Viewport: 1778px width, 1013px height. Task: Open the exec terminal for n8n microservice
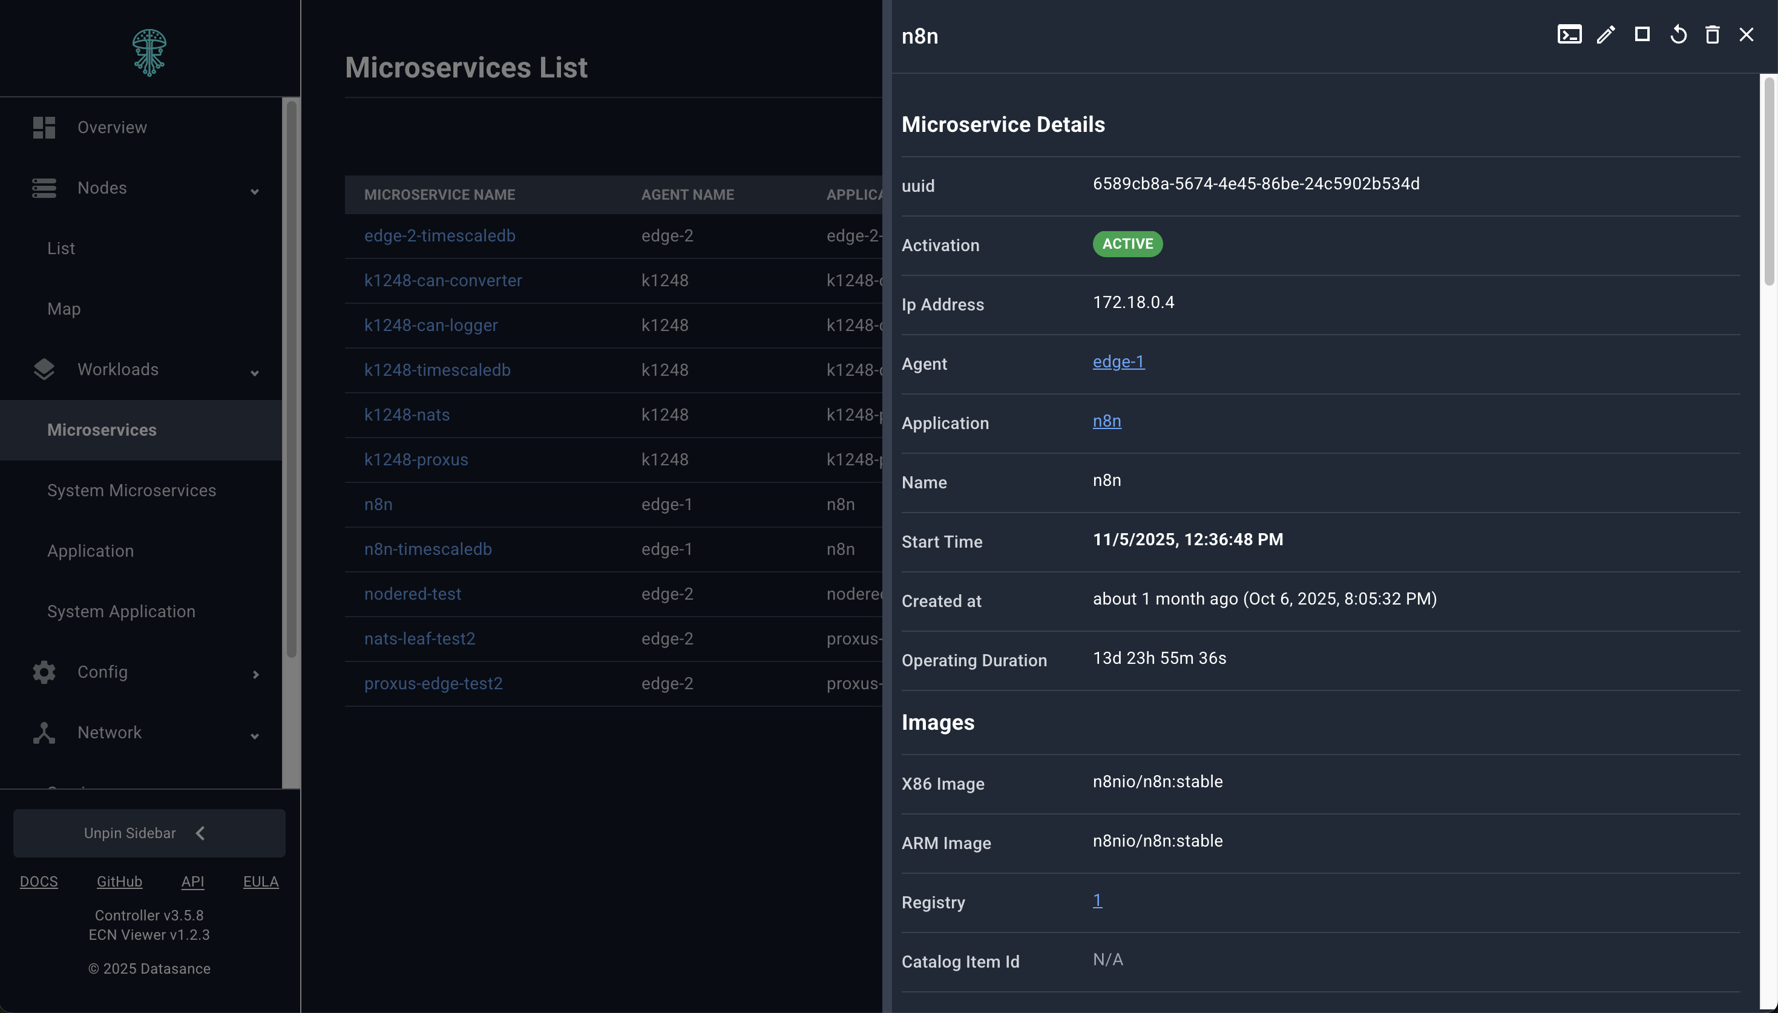coord(1570,34)
